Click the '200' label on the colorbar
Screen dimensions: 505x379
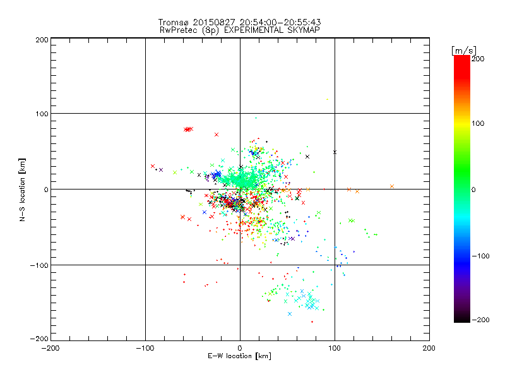tap(478, 59)
